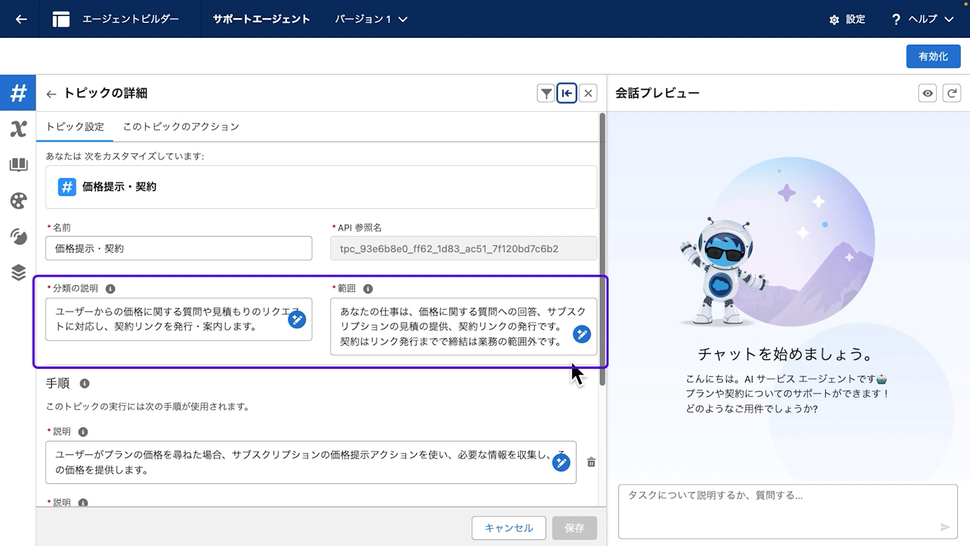
Task: Expand the バージョン 1 dropdown
Action: click(x=371, y=19)
